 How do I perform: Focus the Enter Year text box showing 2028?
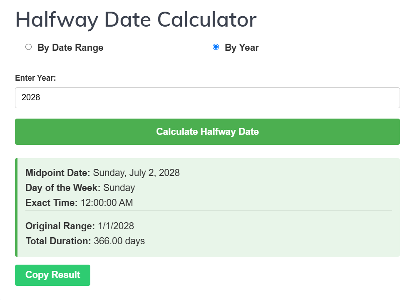tap(207, 97)
